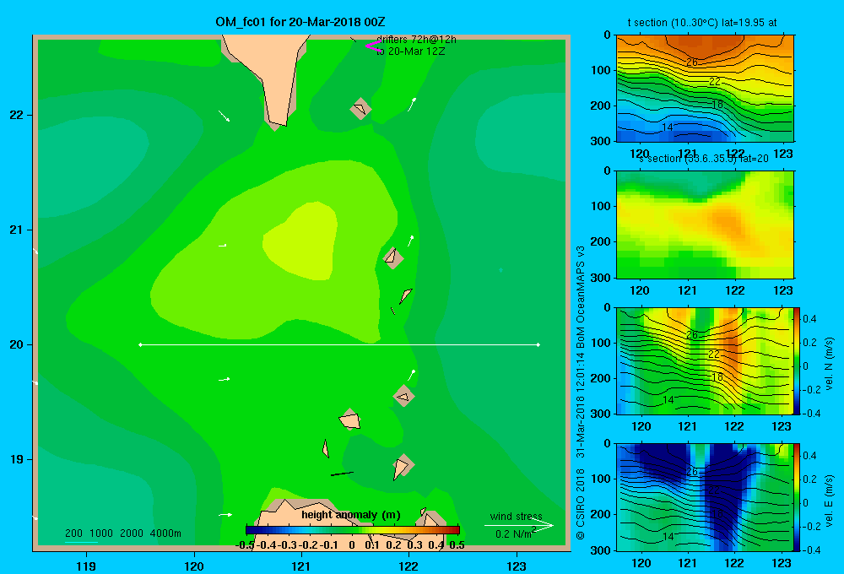This screenshot has width=844, height=574.
Task: Click the 'to 20-Mar 12Z' label
Action: pyautogui.click(x=411, y=51)
